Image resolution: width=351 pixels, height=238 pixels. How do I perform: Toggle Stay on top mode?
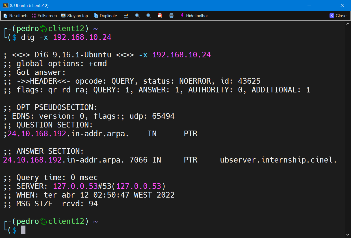pos(74,16)
